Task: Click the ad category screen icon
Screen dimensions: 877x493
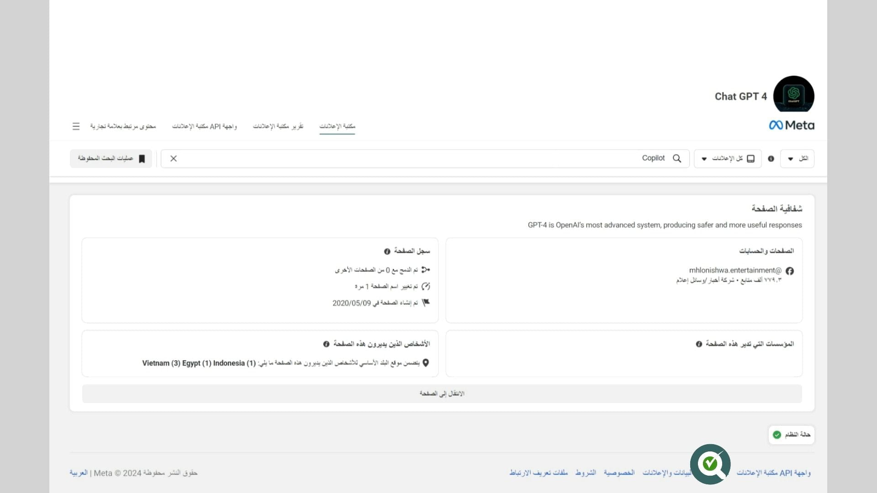Action: point(751,158)
